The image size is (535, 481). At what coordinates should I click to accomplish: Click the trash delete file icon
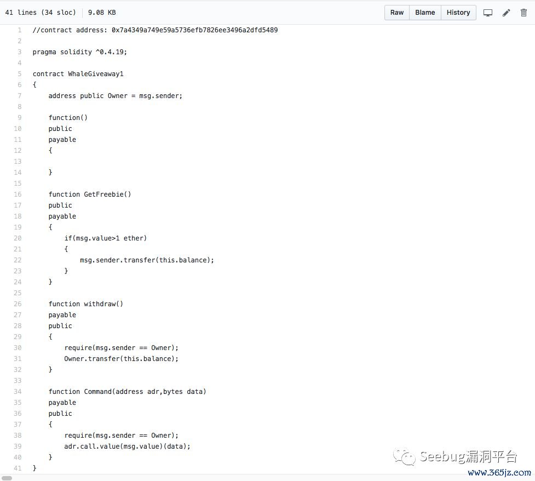(524, 13)
